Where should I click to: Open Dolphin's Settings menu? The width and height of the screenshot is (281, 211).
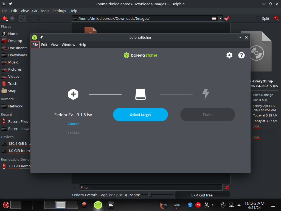59,11
